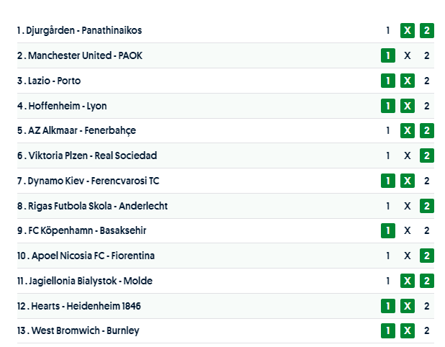Image resolution: width=445 pixels, height=347 pixels.
Task: Toggle X for West Bromwich - Burnley
Action: [x=407, y=330]
